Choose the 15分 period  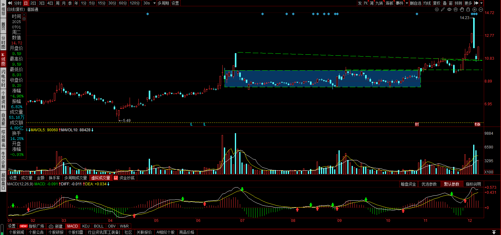click(102, 3)
